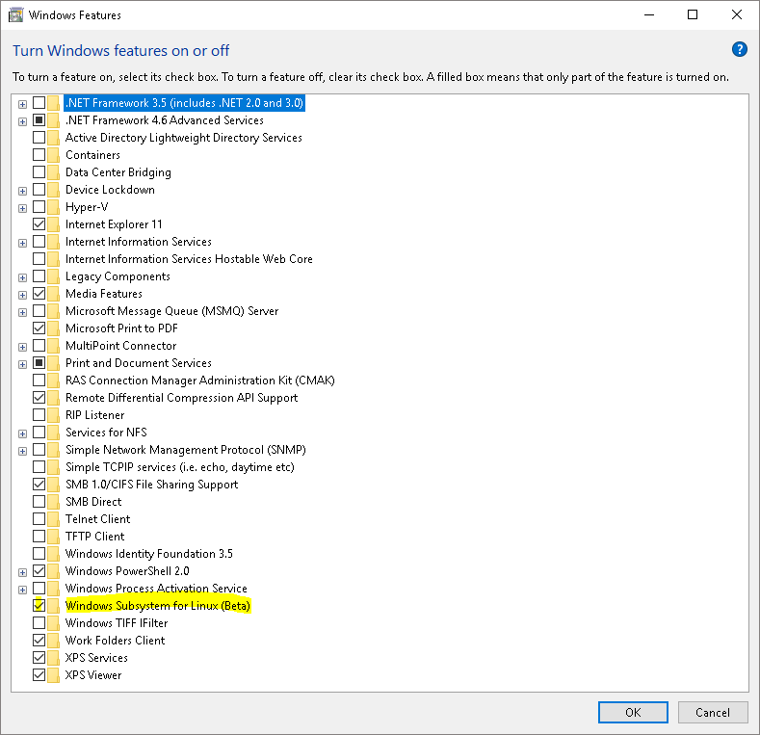Check the TFTP Client box

[39, 537]
